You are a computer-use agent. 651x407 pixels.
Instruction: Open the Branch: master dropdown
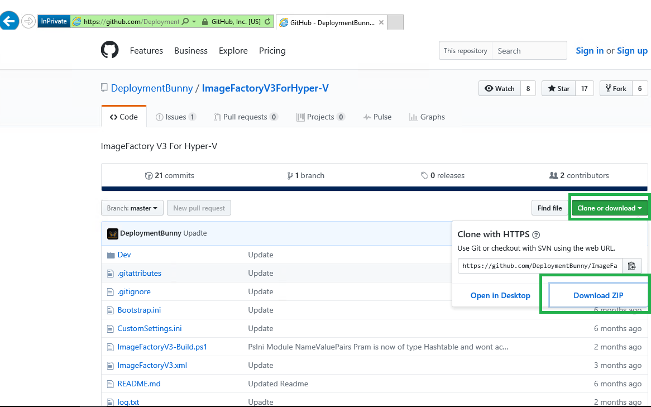(132, 208)
